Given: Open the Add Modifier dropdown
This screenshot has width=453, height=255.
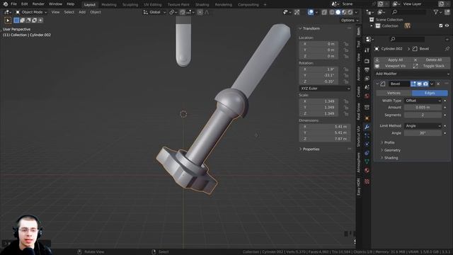Looking at the screenshot, I should point(412,74).
